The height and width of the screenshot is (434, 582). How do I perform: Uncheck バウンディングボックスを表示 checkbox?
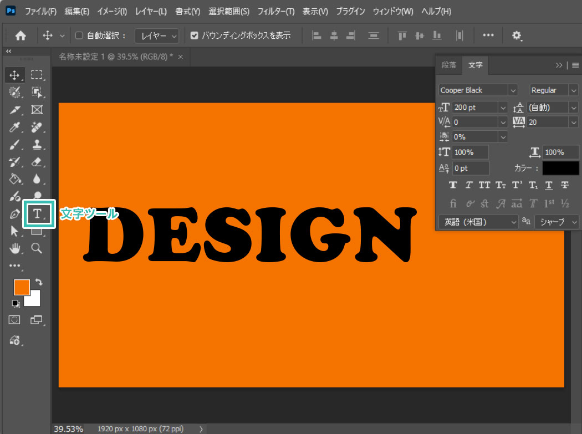coord(194,36)
